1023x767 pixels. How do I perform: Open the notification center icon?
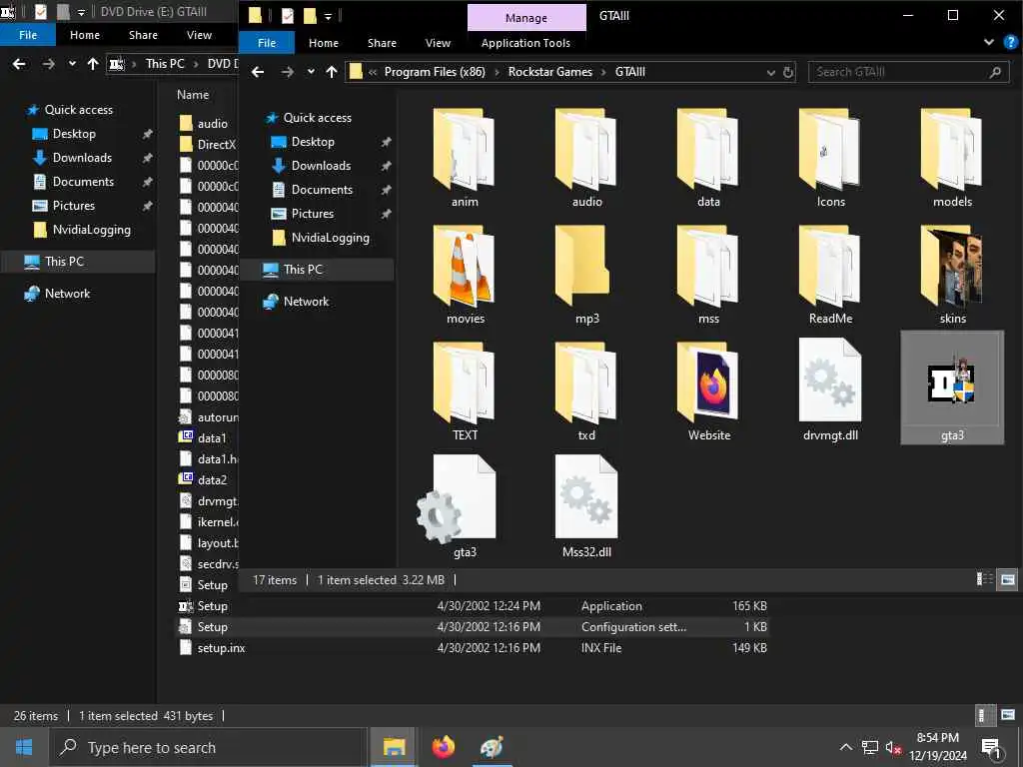click(991, 747)
